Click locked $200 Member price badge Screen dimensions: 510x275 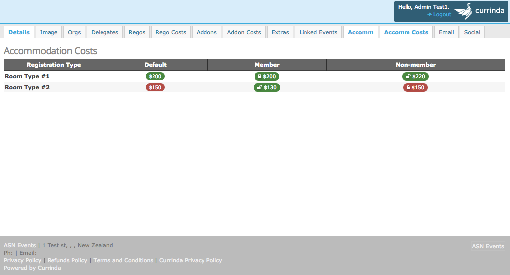point(267,76)
